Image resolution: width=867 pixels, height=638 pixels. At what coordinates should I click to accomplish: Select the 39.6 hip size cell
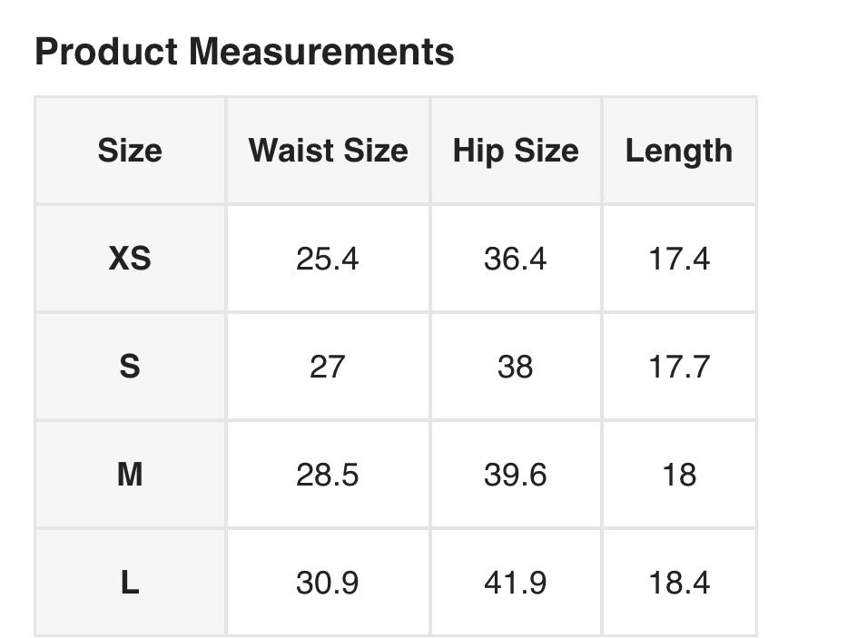pos(516,475)
